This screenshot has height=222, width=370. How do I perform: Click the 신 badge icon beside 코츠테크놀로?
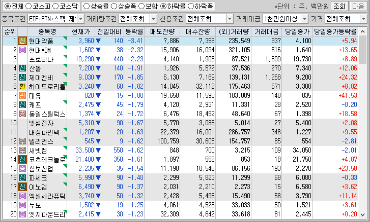coord(22,160)
